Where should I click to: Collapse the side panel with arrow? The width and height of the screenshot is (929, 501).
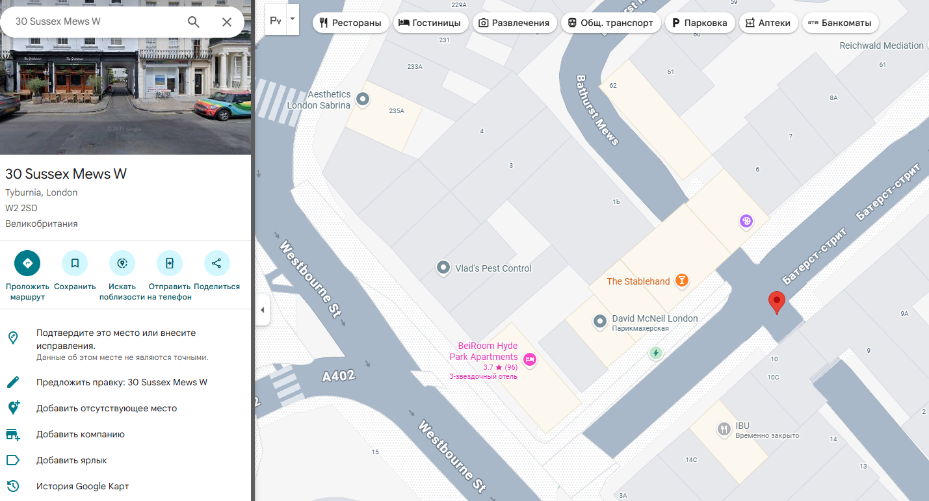point(262,310)
